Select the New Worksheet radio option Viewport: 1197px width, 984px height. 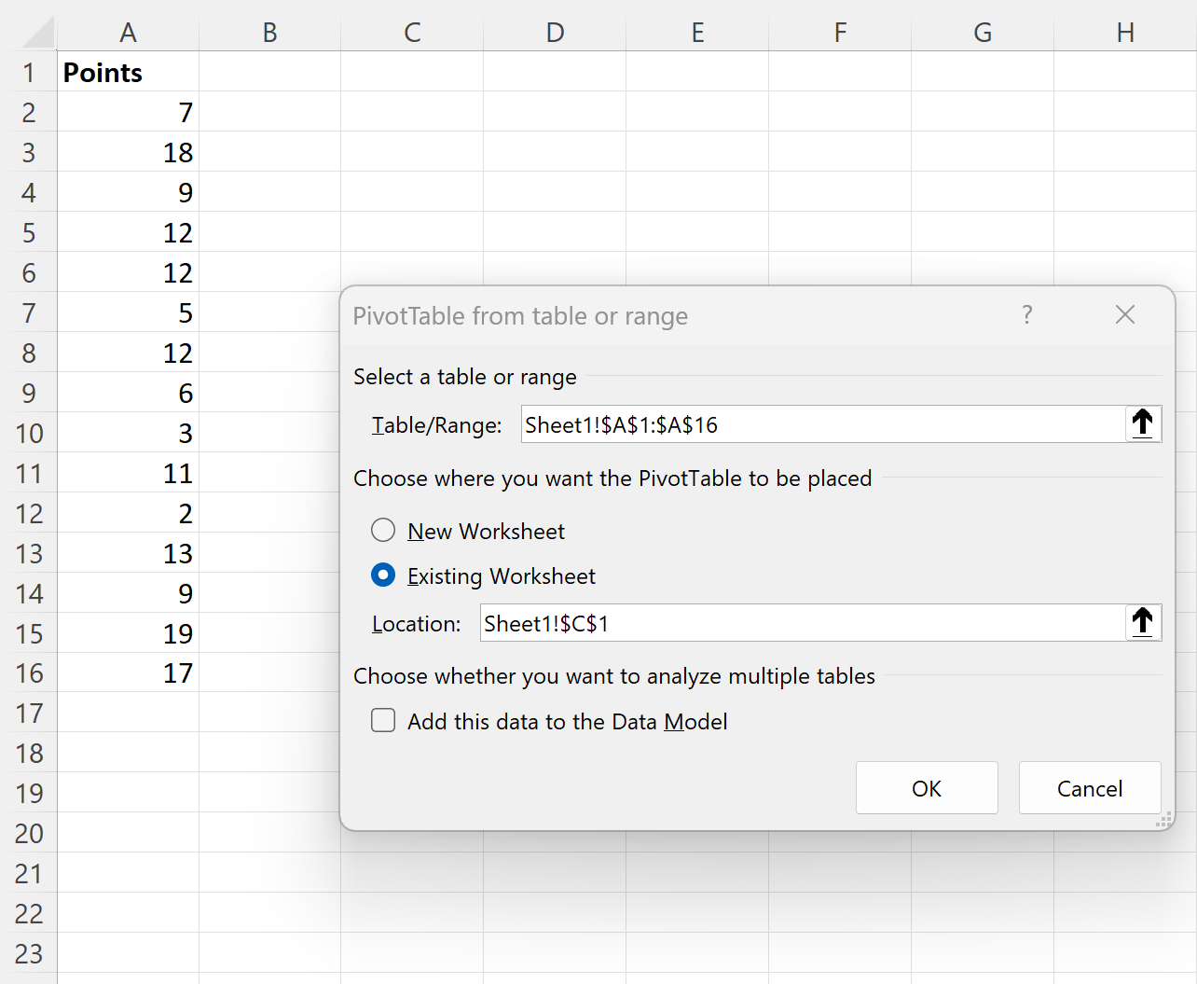(x=383, y=531)
